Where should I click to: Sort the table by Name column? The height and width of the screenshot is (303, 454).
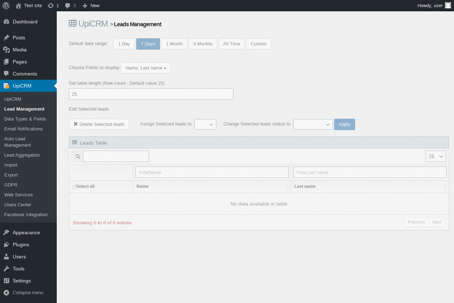212,187
